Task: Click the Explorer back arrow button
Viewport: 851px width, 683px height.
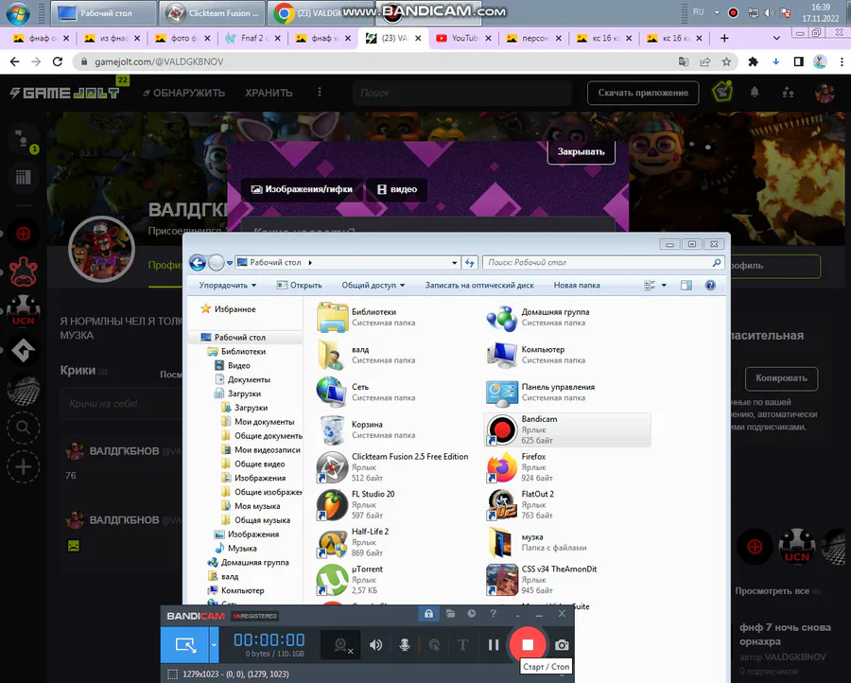Action: coord(198,263)
